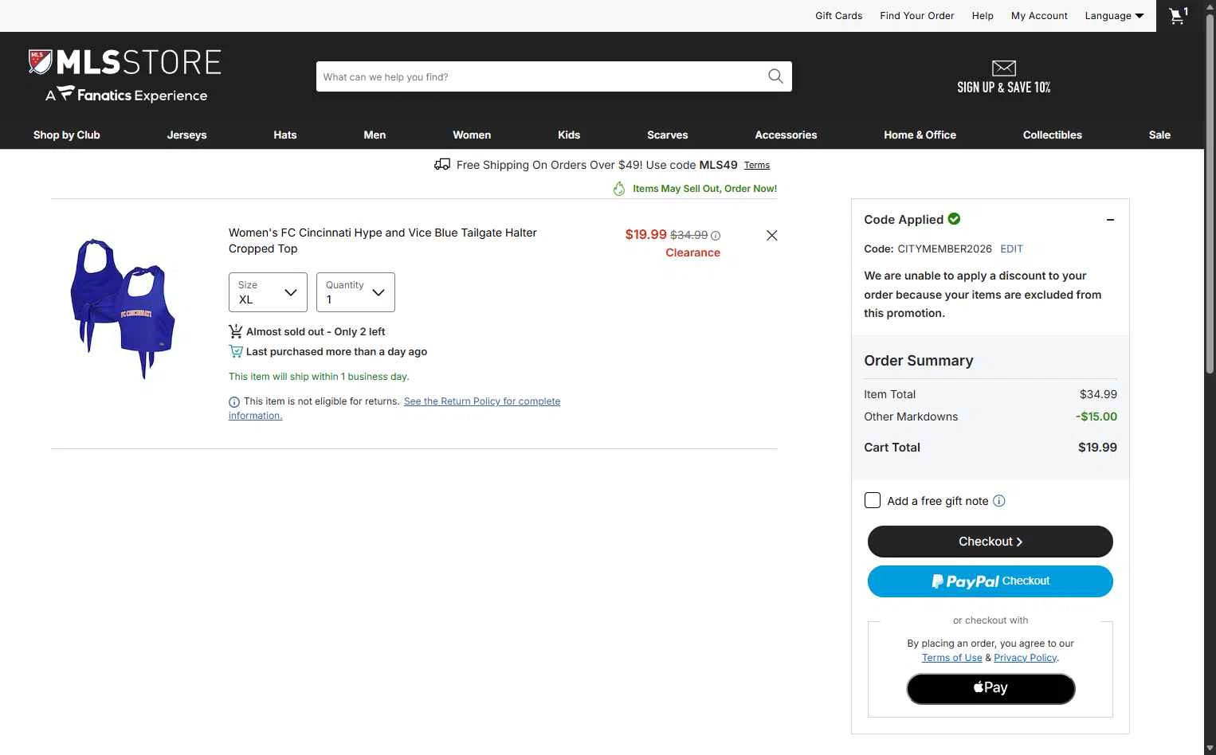Click the Other Markdowns -$15.00 value
The image size is (1216, 755).
(x=1096, y=417)
